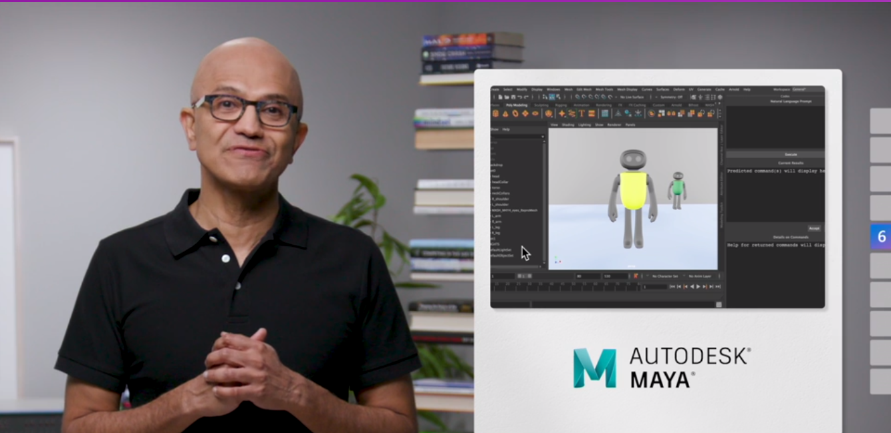This screenshot has width=891, height=433.
Task: Click the orange striped icon right of the T
Action: coord(592,113)
